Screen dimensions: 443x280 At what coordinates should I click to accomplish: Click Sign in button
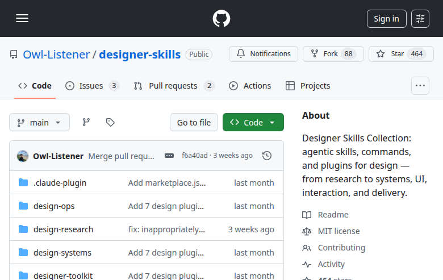pos(387,19)
